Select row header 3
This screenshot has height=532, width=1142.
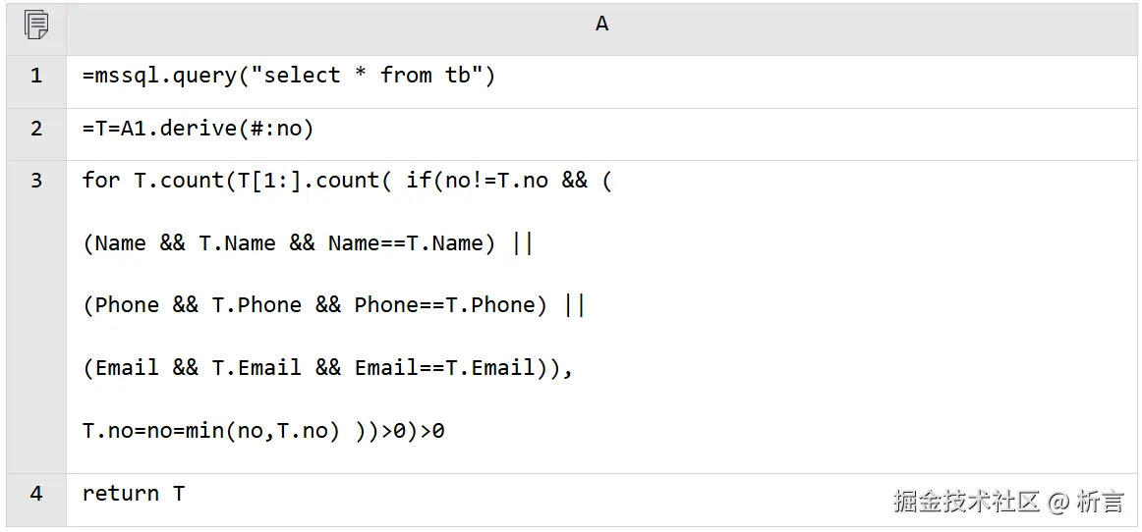coord(36,181)
